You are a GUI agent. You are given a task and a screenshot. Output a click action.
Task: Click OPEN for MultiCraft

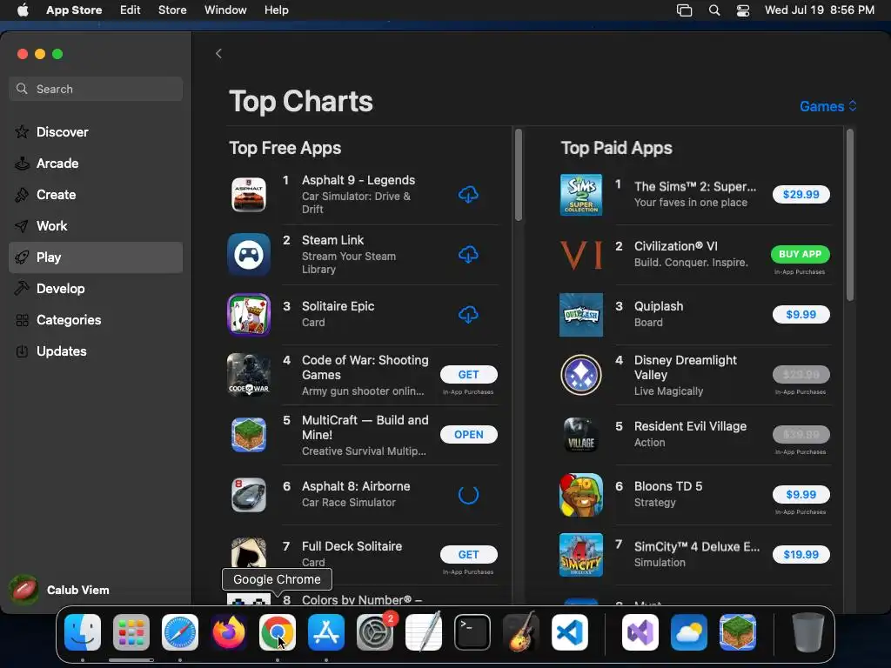[468, 435]
